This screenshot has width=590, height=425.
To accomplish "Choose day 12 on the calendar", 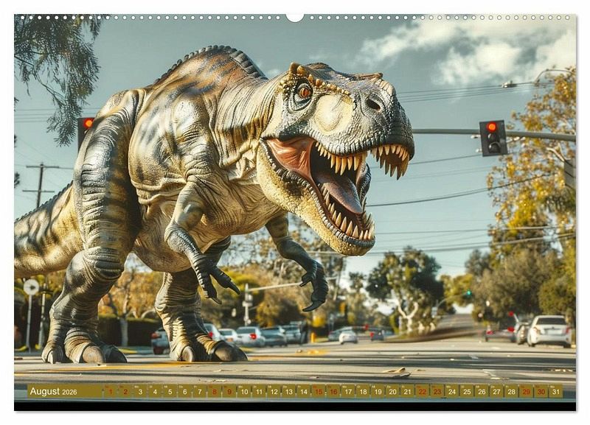I will (274, 391).
